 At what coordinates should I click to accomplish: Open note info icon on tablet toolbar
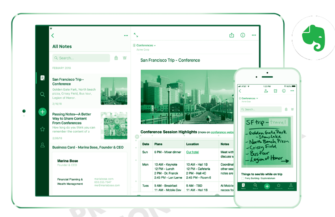click(x=243, y=35)
